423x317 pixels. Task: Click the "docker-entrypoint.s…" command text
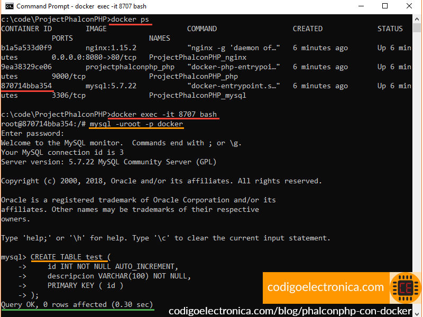[x=234, y=86]
